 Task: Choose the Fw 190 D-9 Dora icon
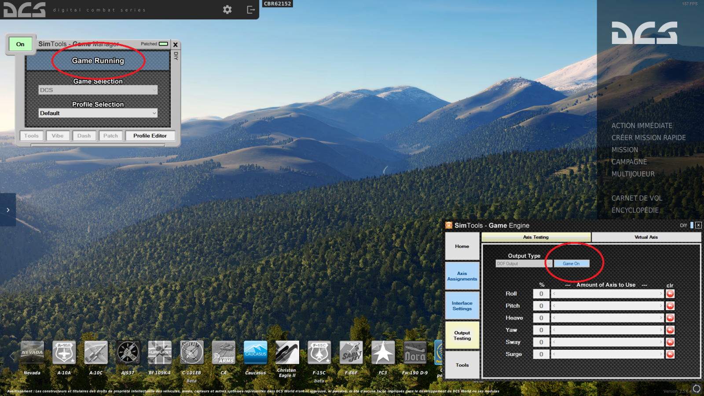[x=415, y=352]
